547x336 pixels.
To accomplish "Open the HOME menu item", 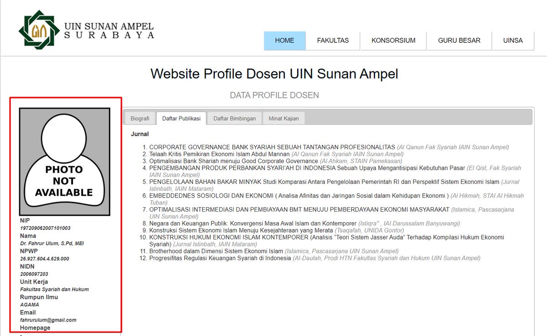I will click(x=285, y=41).
